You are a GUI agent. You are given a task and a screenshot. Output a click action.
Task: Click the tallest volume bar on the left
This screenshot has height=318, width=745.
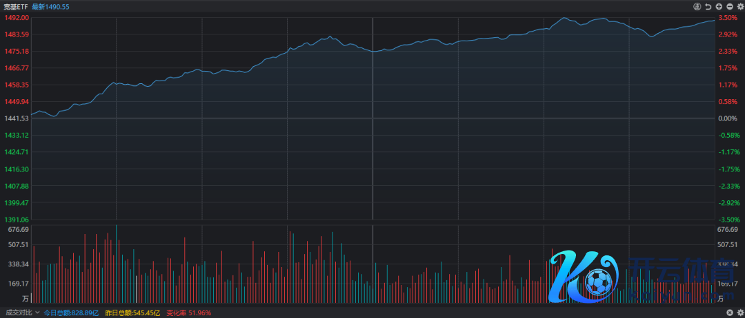(116, 264)
